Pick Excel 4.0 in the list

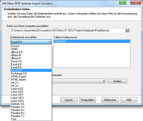click(31, 64)
